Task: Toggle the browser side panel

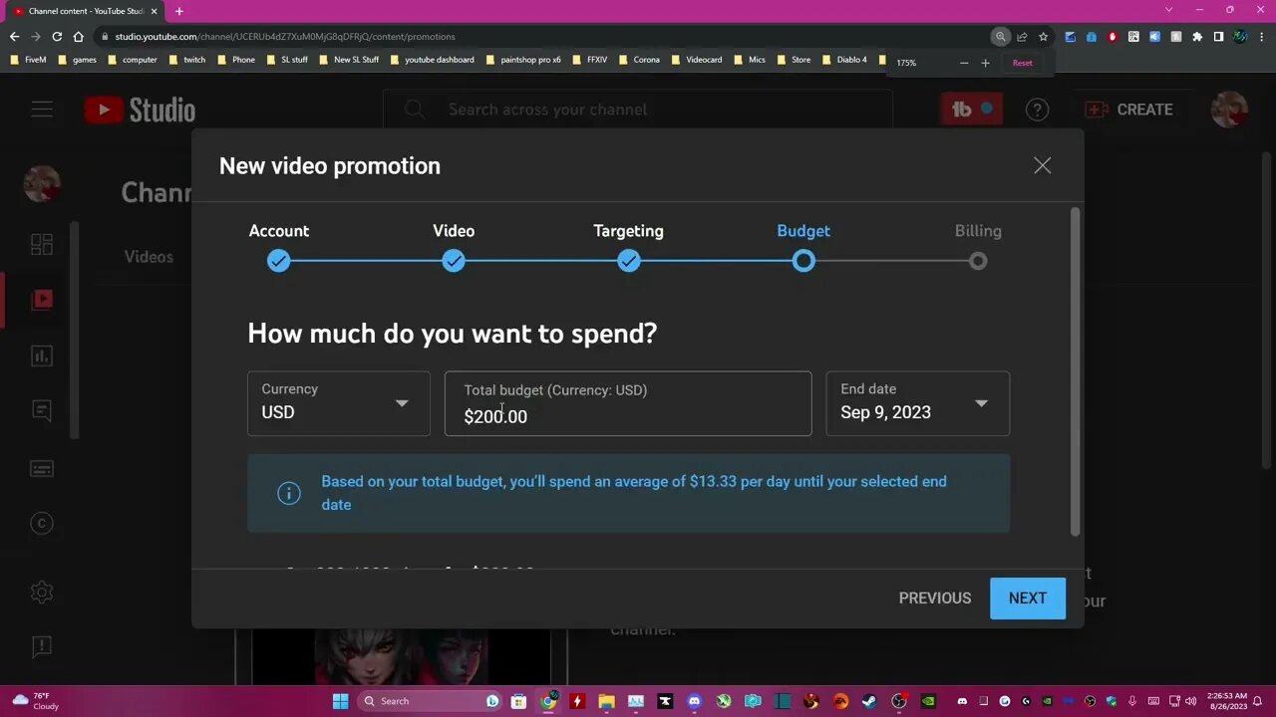Action: coord(1218,37)
